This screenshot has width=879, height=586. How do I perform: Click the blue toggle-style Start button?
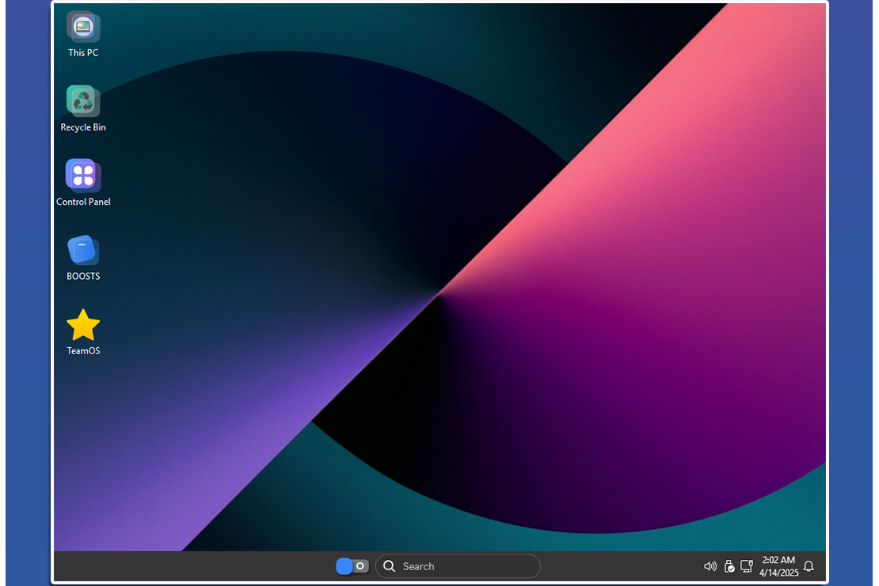click(x=352, y=566)
